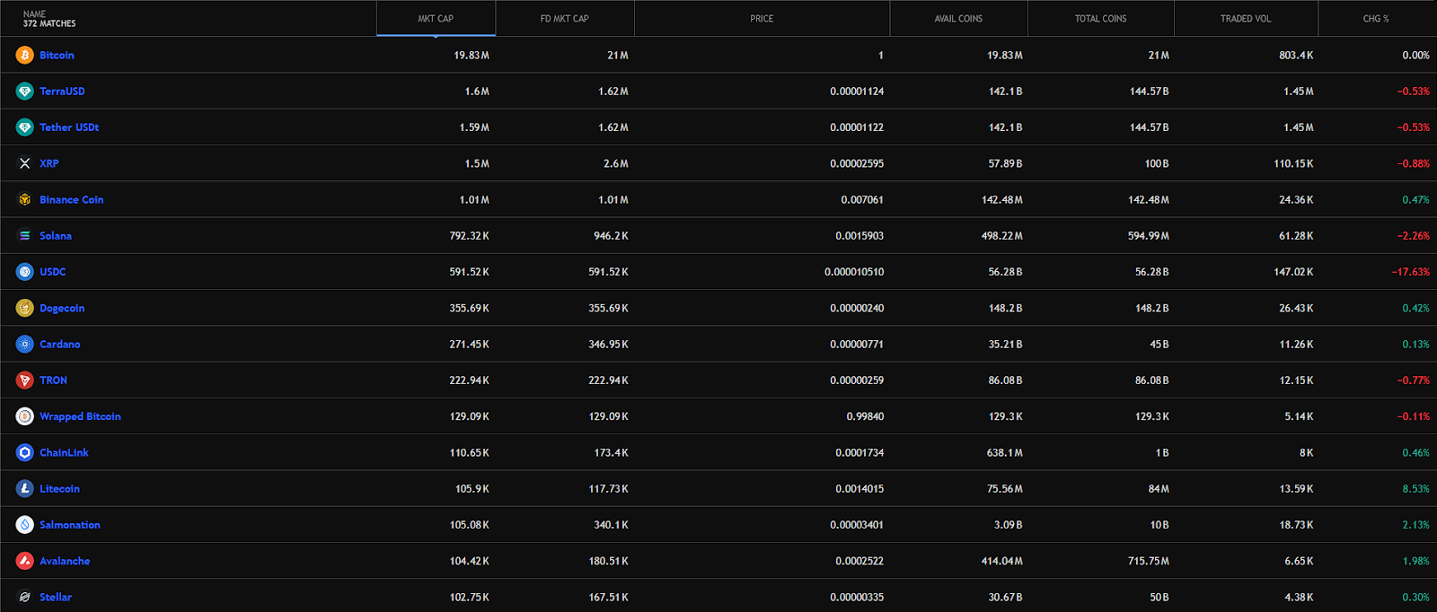Sort by the CHG % column header

[1376, 19]
